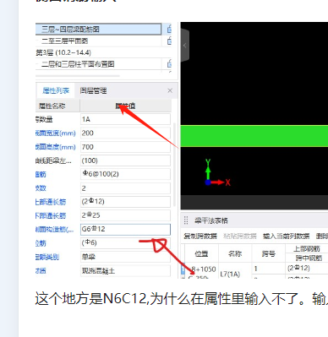The width and height of the screenshot is (328, 337).
Task: Switch to the 图层管理 tab
Action: point(93,90)
